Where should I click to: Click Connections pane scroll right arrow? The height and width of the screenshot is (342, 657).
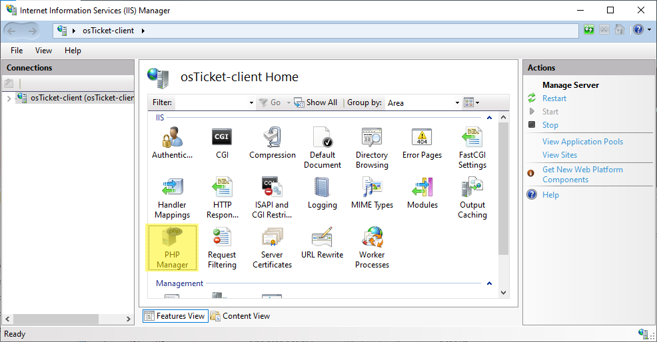click(x=128, y=319)
